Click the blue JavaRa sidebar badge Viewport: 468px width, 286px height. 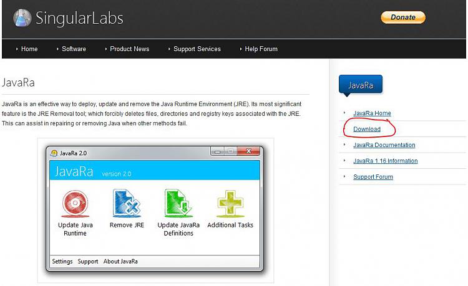[361, 85]
